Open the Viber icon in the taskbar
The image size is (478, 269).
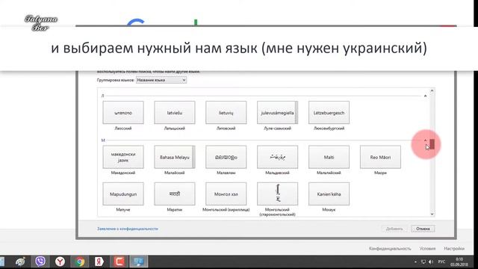[x=40, y=262]
